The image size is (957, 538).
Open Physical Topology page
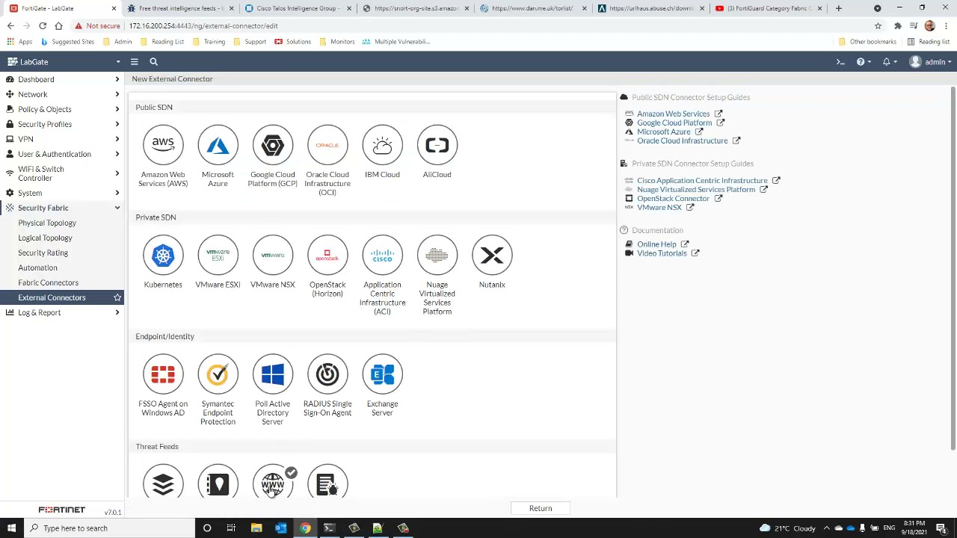pyautogui.click(x=47, y=223)
